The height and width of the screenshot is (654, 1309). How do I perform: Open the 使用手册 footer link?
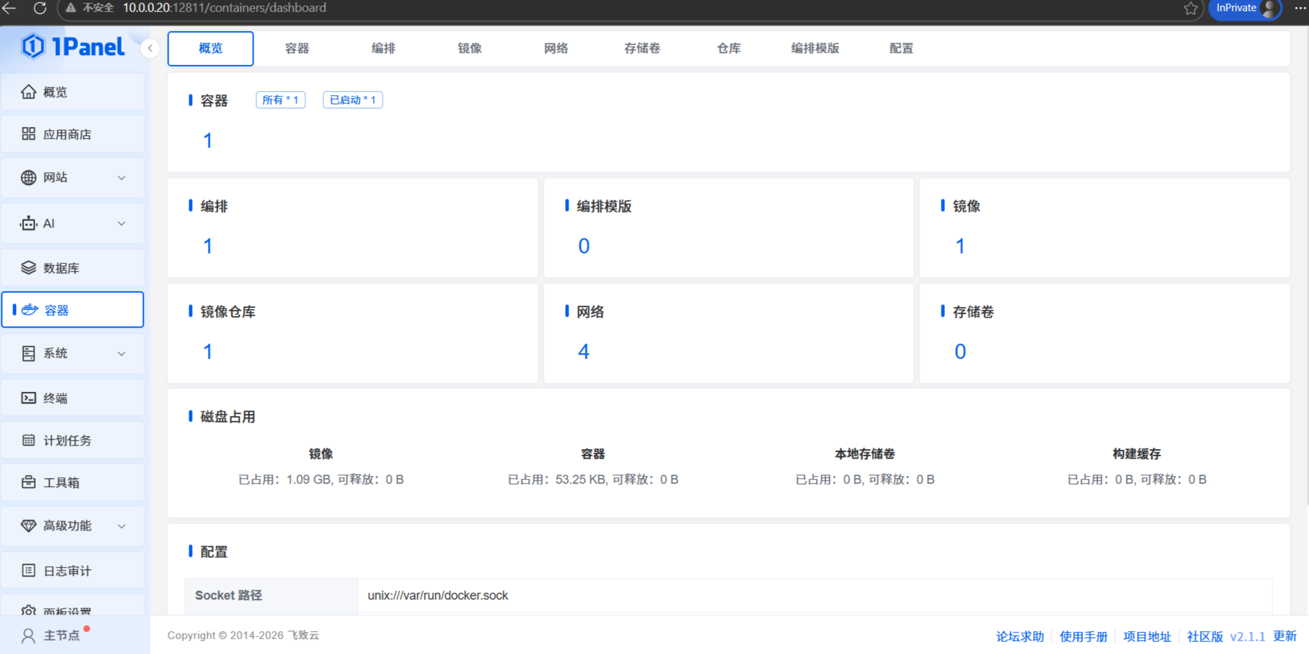pyautogui.click(x=1082, y=636)
